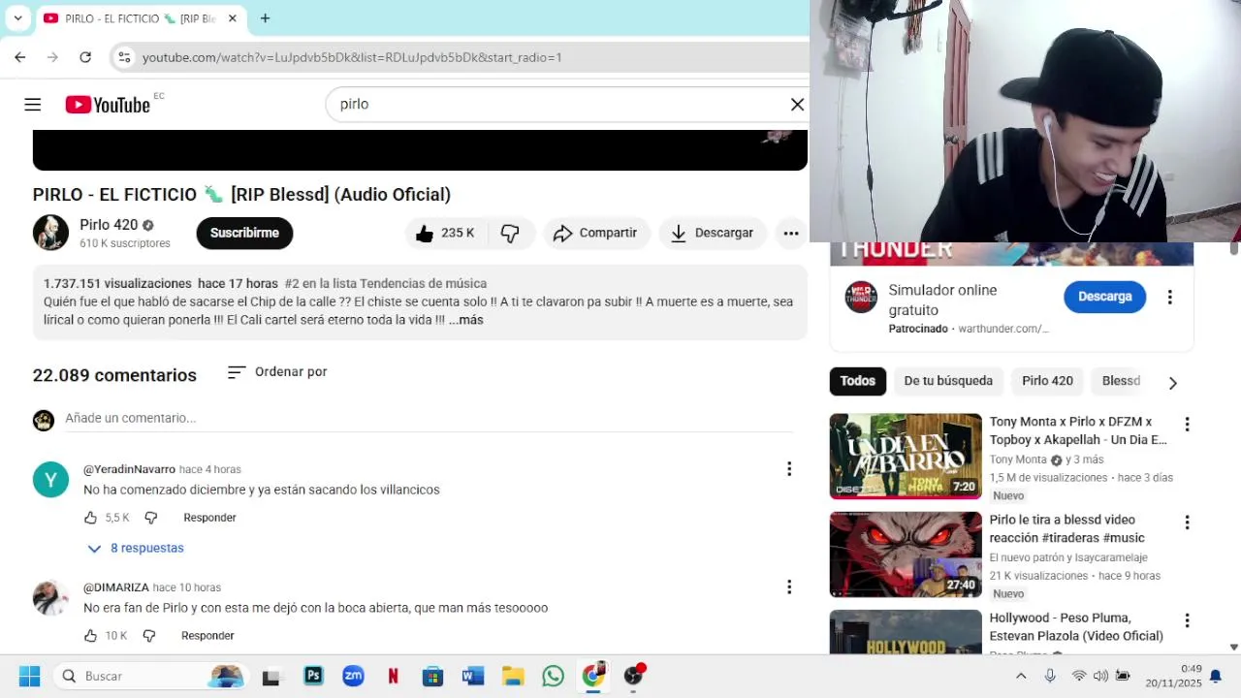
Task: Select the Pirlo 420 filter chip
Action: (1047, 381)
